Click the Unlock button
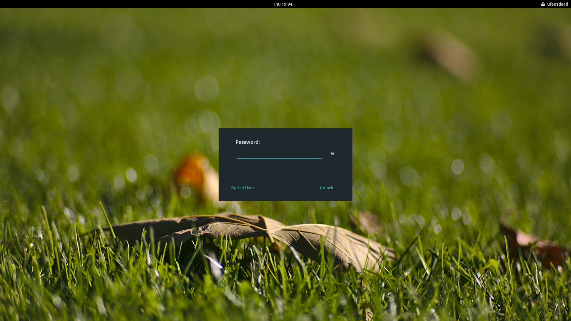571x321 pixels. [326, 188]
